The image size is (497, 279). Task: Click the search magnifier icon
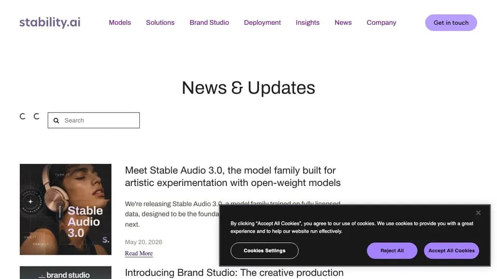click(56, 120)
